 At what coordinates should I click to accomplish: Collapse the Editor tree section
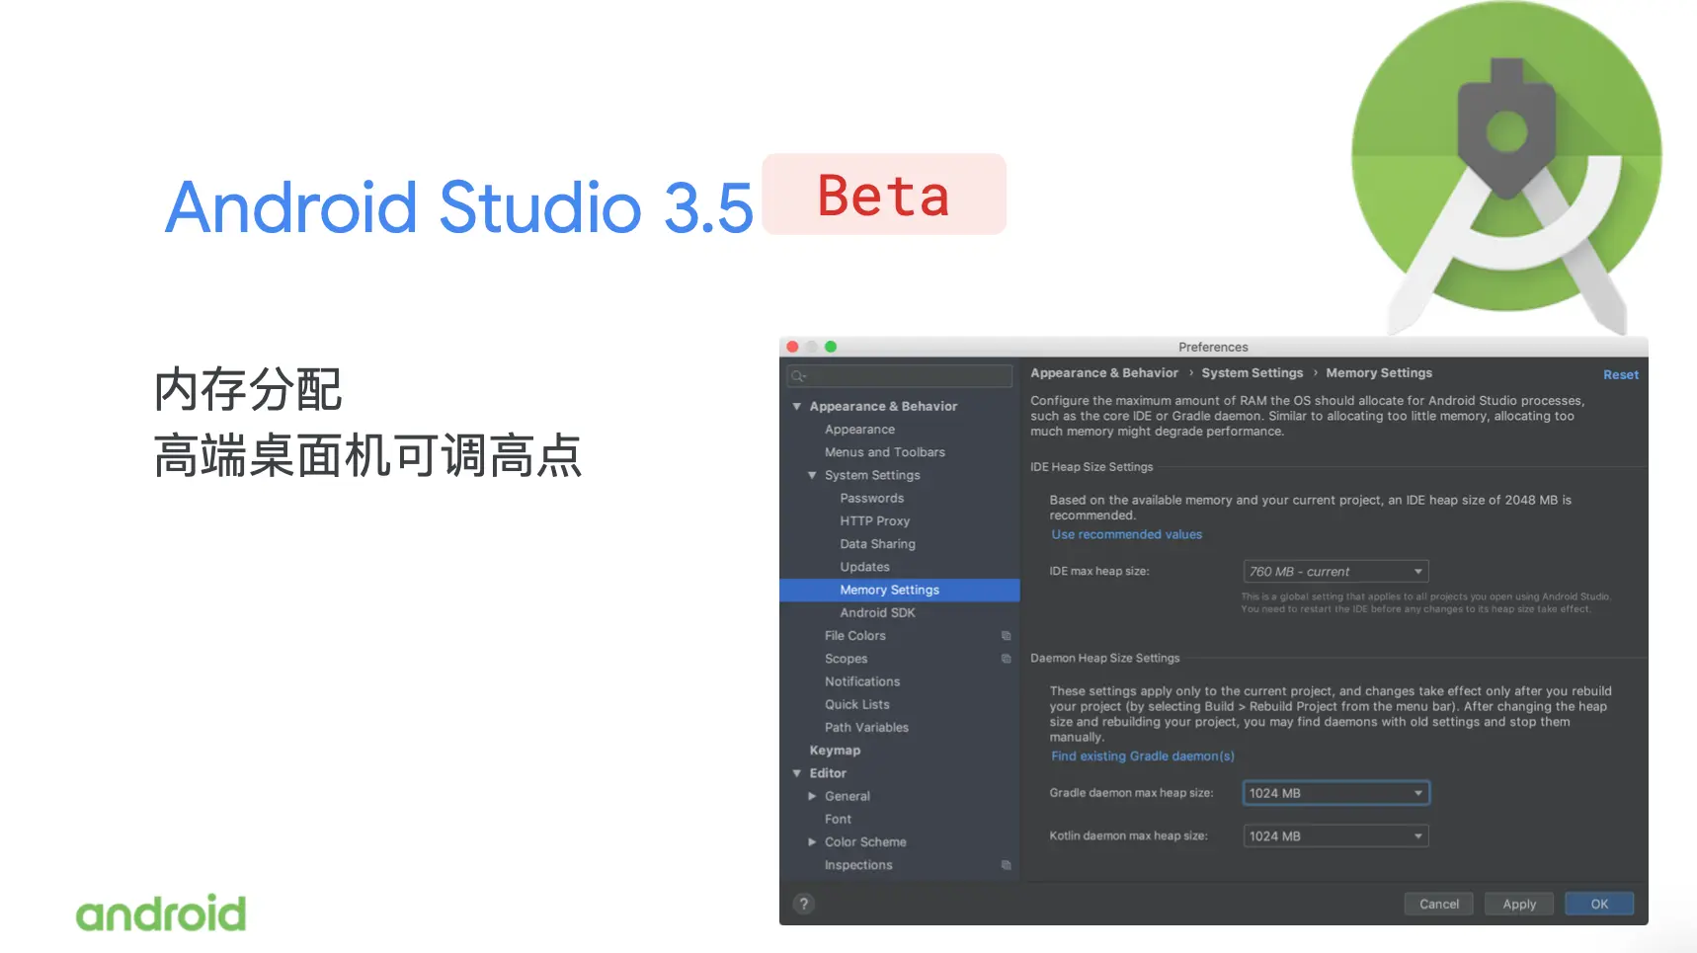[797, 773]
